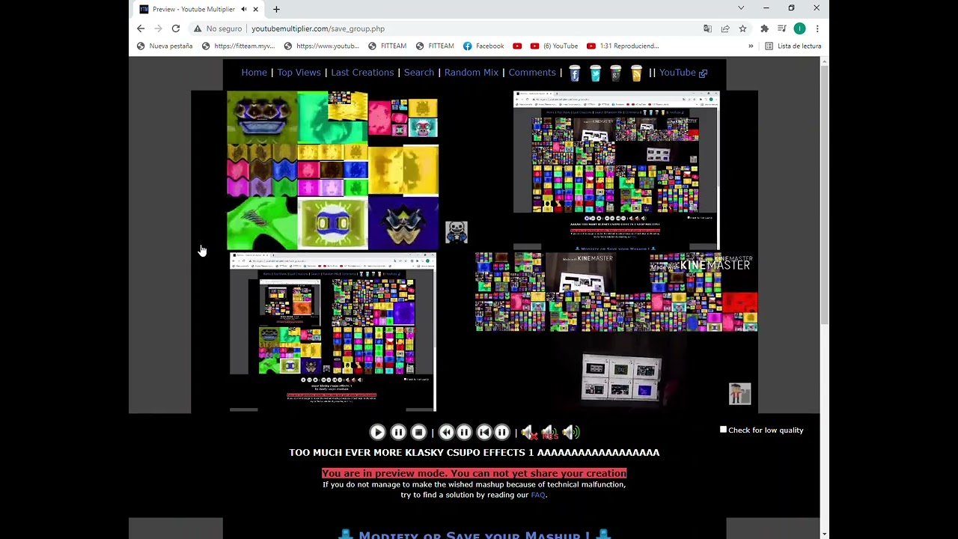Open the (6) YouTube bookmark

pyautogui.click(x=554, y=46)
